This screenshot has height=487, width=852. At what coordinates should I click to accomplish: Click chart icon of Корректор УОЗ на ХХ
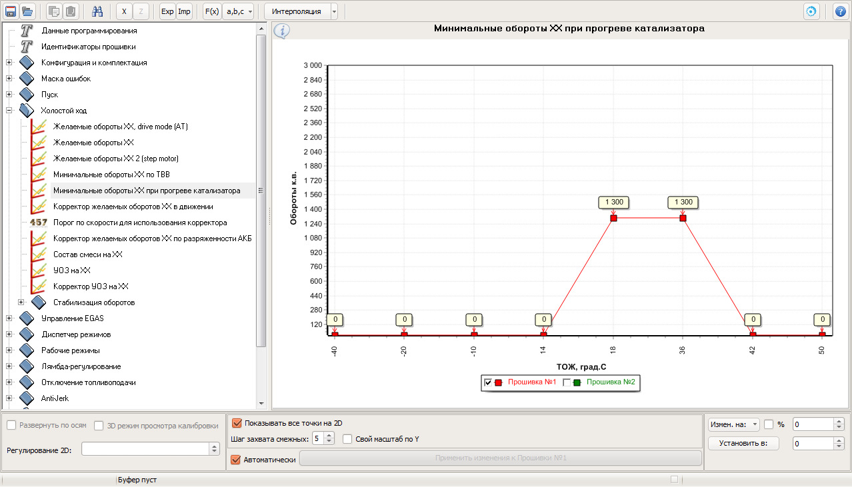tap(38, 286)
